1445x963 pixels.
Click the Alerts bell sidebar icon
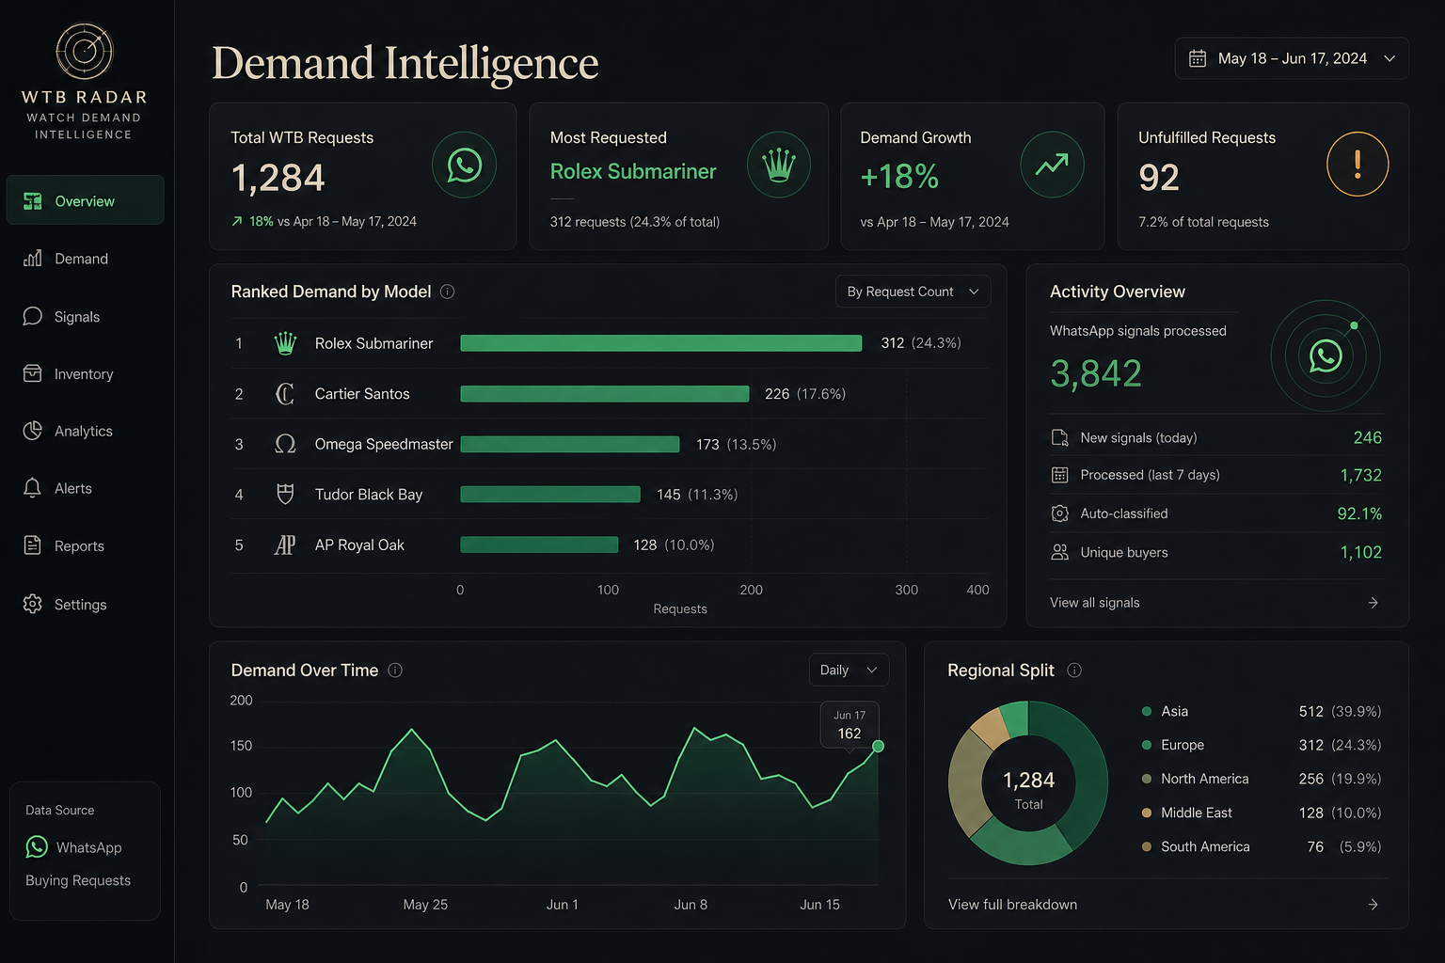[33, 488]
